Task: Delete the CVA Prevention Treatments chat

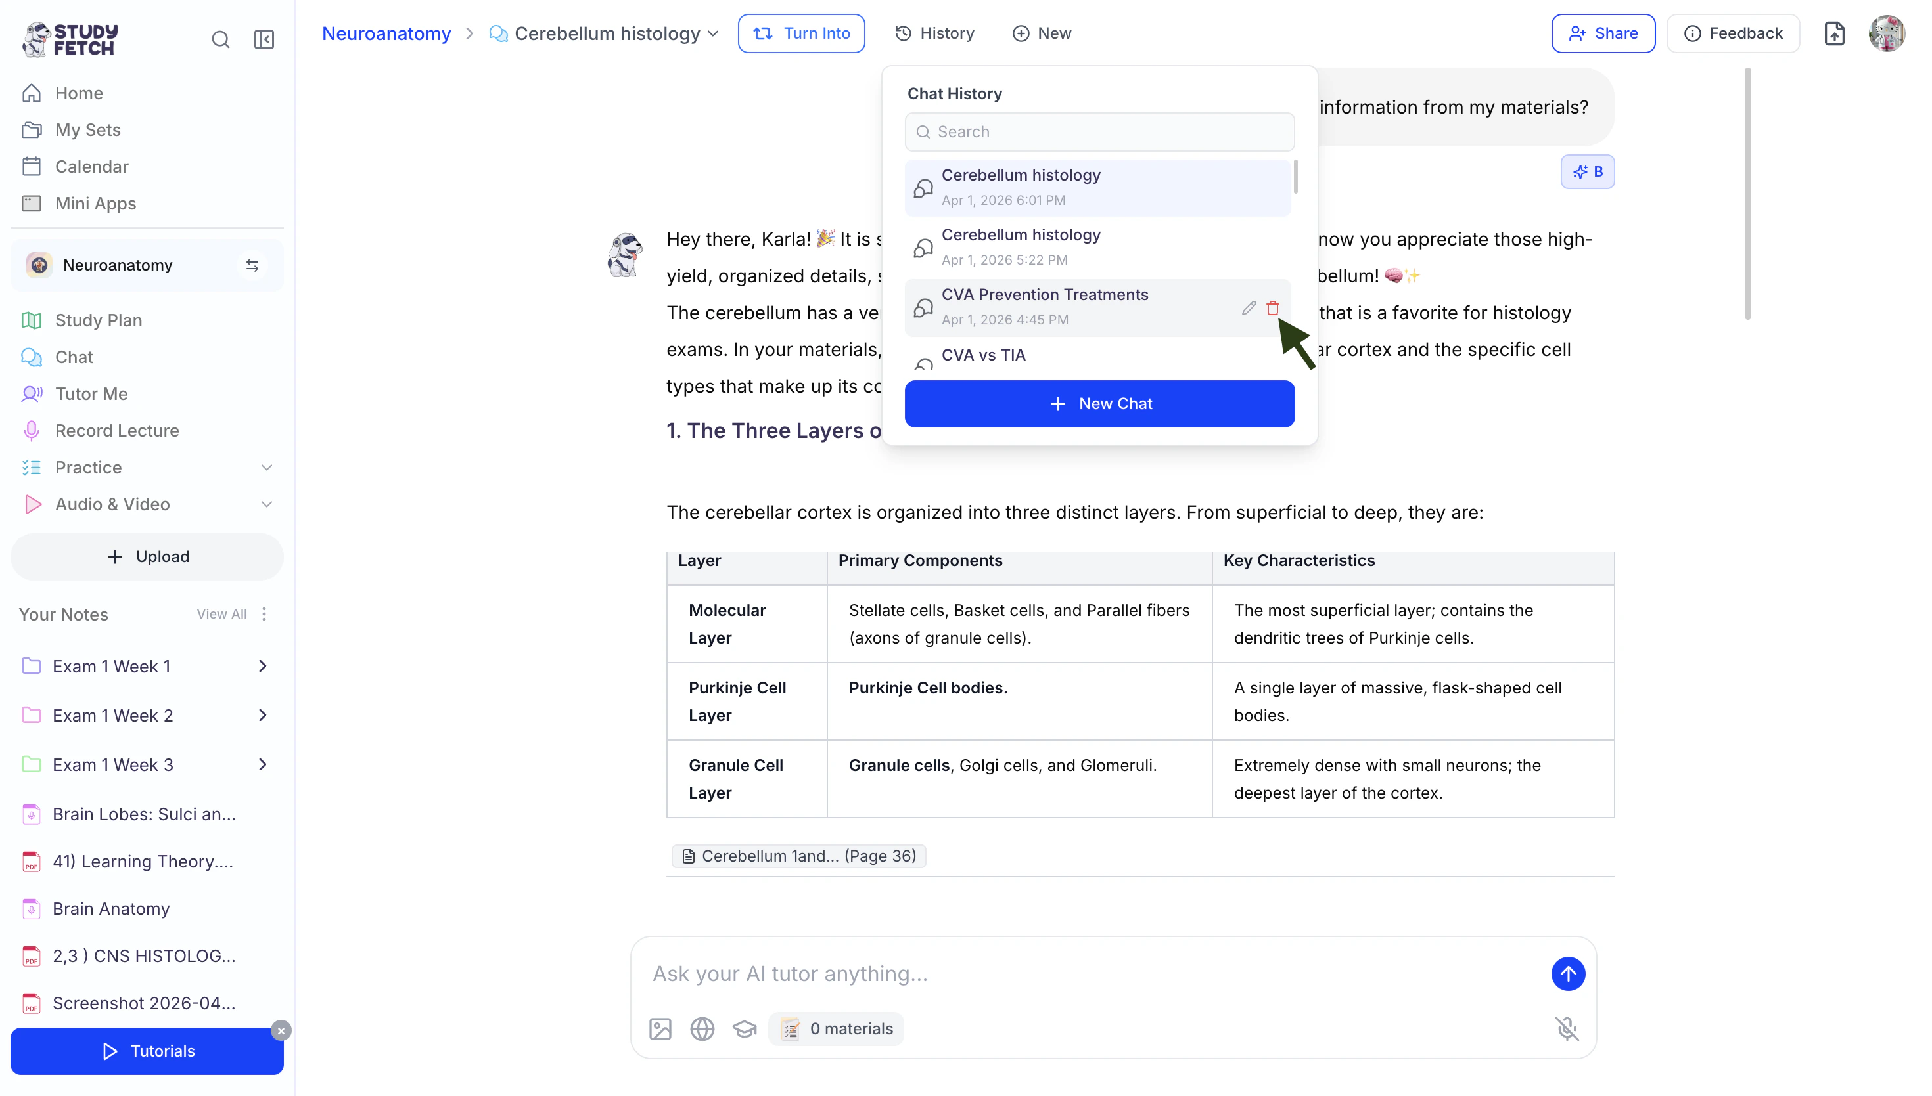Action: [1272, 308]
